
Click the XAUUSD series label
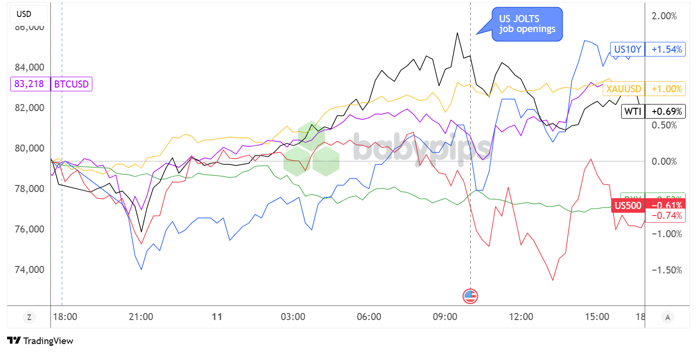pyautogui.click(x=623, y=89)
